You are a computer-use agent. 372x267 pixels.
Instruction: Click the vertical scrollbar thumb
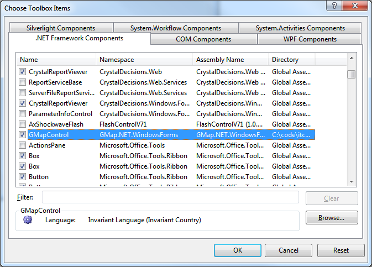point(352,74)
